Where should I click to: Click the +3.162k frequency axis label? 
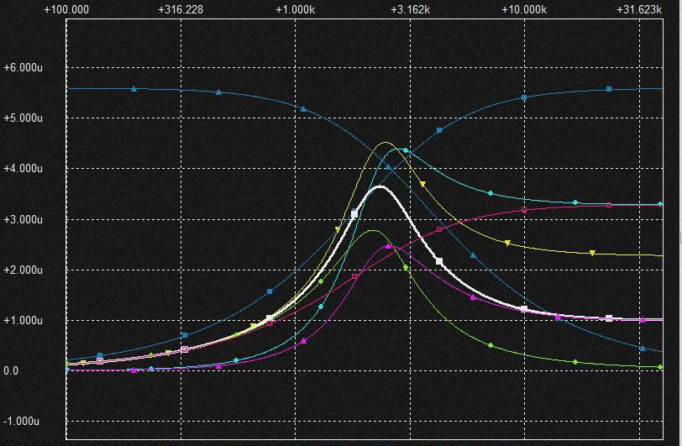[410, 9]
